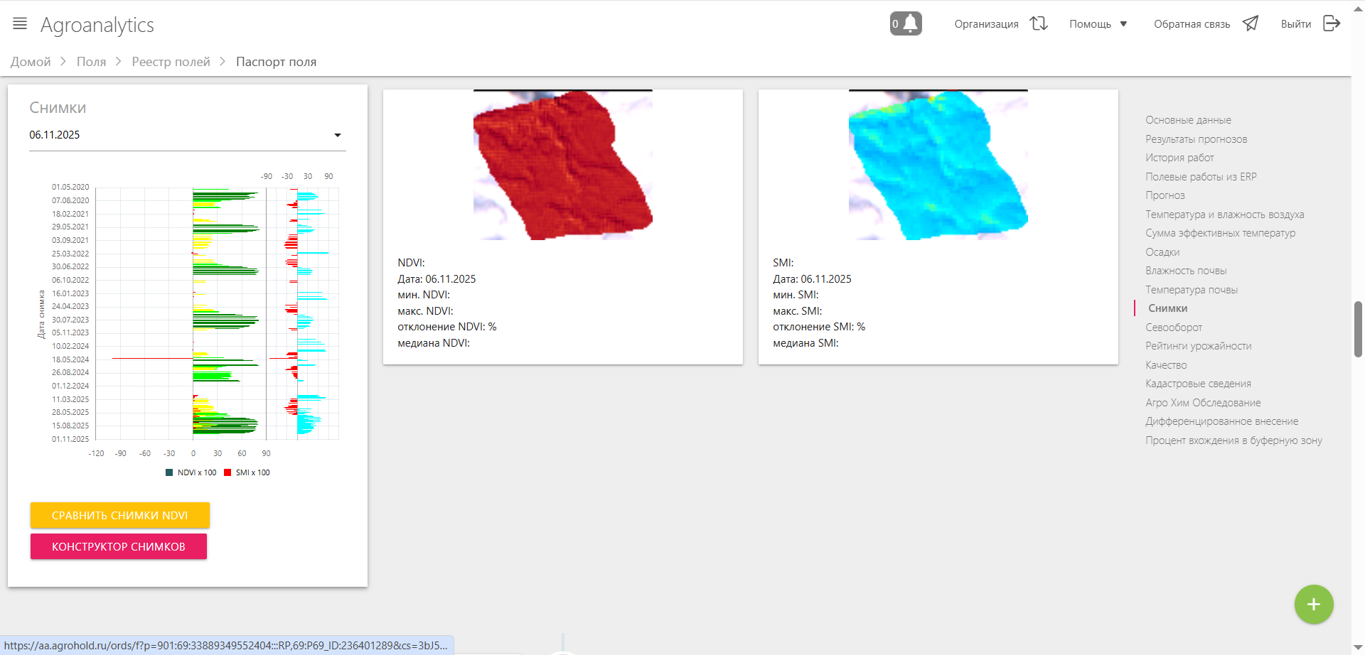Open Влажность почвы section in sidebar

[x=1185, y=271]
